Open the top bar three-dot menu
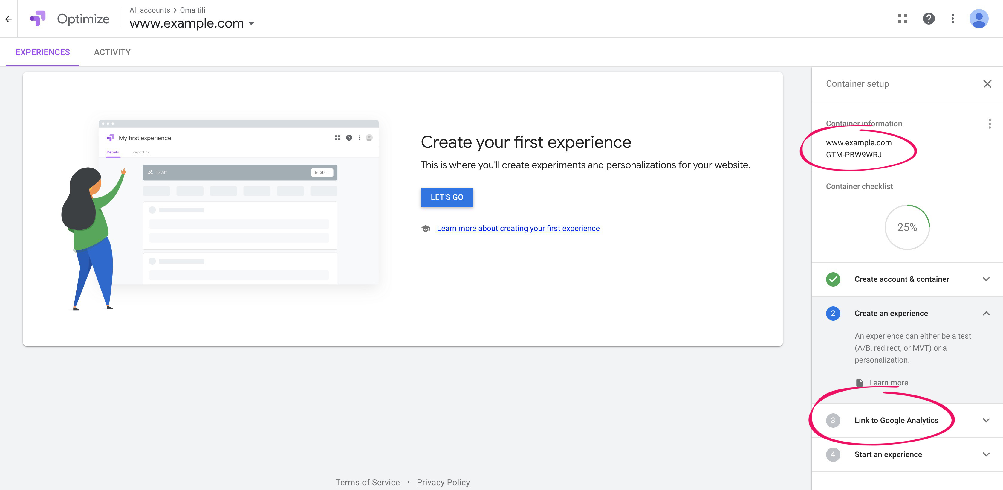The height and width of the screenshot is (490, 1003). 952,18
